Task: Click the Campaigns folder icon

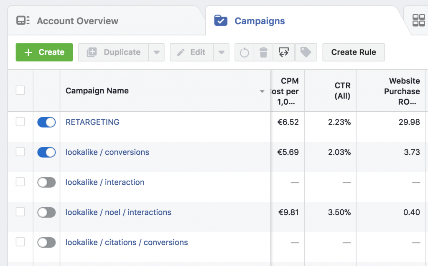Action: point(221,21)
